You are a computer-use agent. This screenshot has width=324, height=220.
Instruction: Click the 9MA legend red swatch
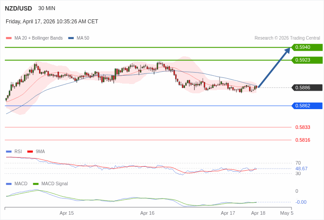[x=30, y=152]
